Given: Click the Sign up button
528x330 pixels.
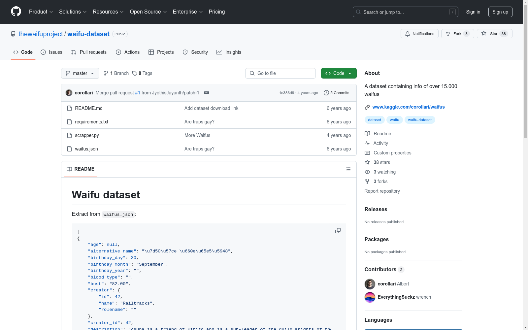Looking at the screenshot, I should click(x=500, y=12).
